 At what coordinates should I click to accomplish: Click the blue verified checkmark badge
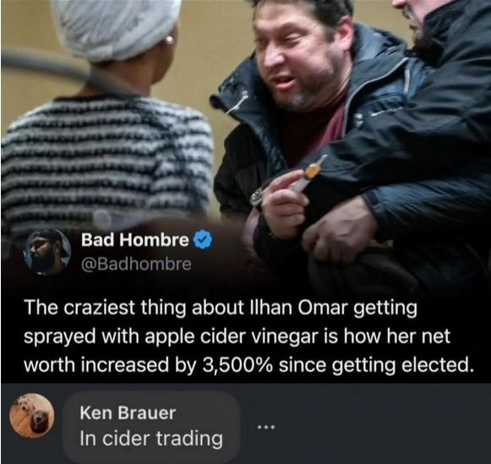[x=202, y=239]
